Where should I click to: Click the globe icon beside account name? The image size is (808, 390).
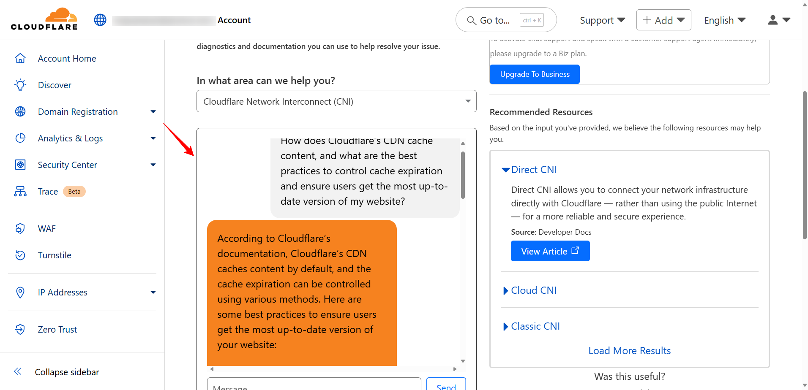point(100,20)
